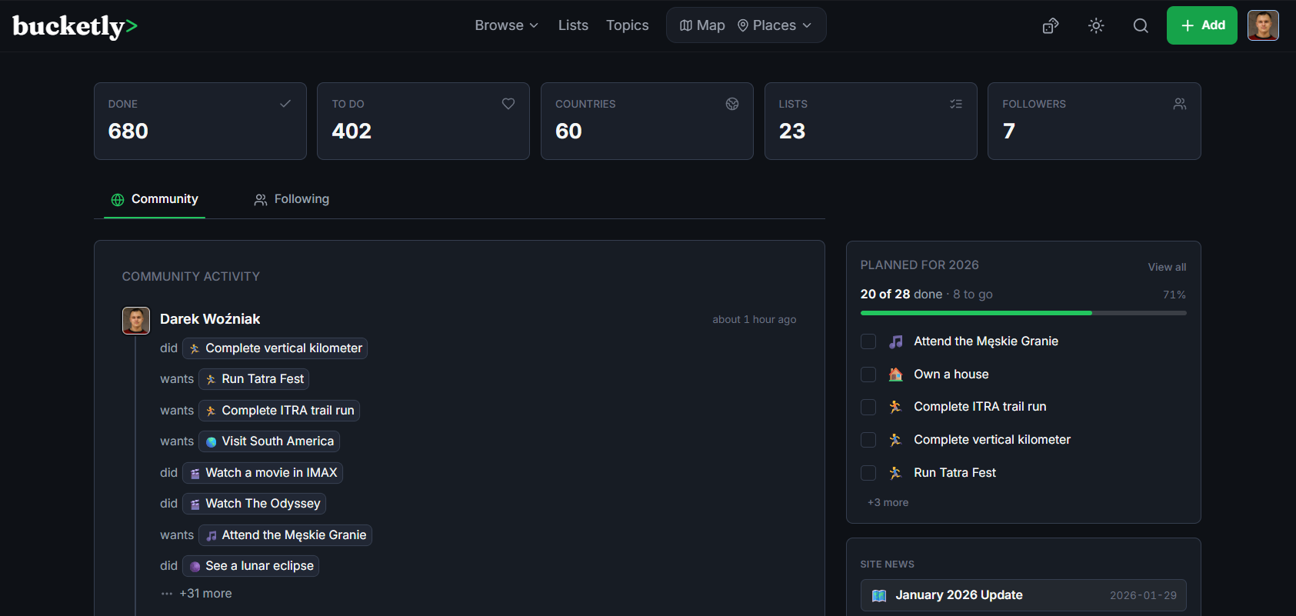Click runner icon beside planned ITRA trail run
This screenshot has height=616, width=1296.
point(896,407)
